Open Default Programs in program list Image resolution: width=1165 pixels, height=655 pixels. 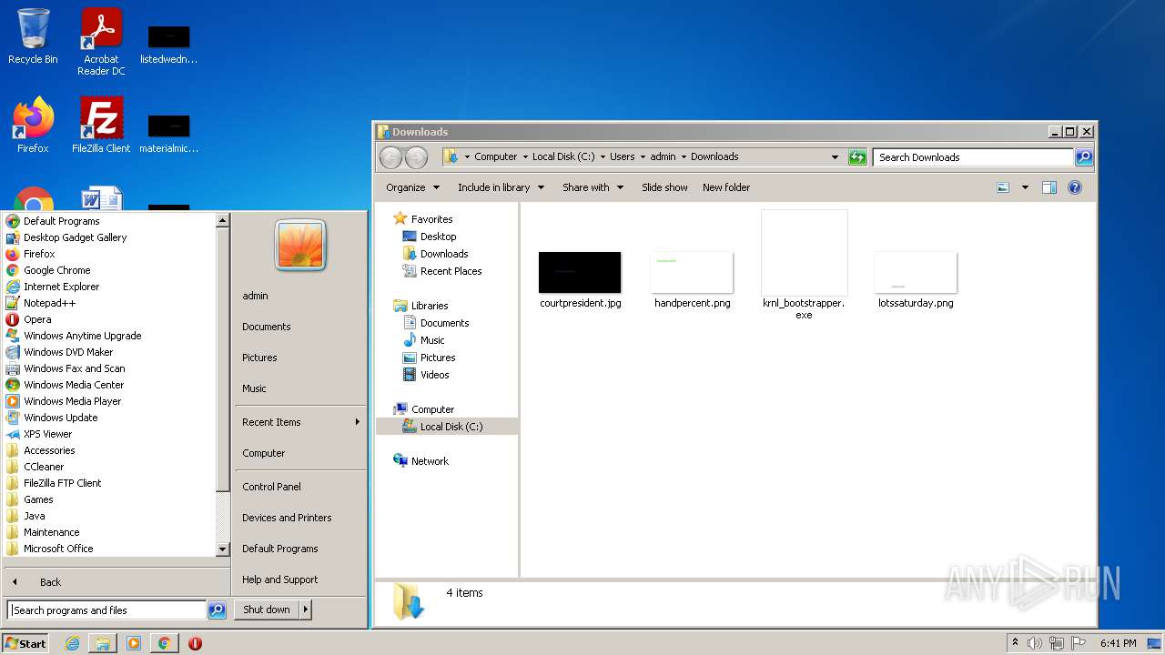(61, 221)
